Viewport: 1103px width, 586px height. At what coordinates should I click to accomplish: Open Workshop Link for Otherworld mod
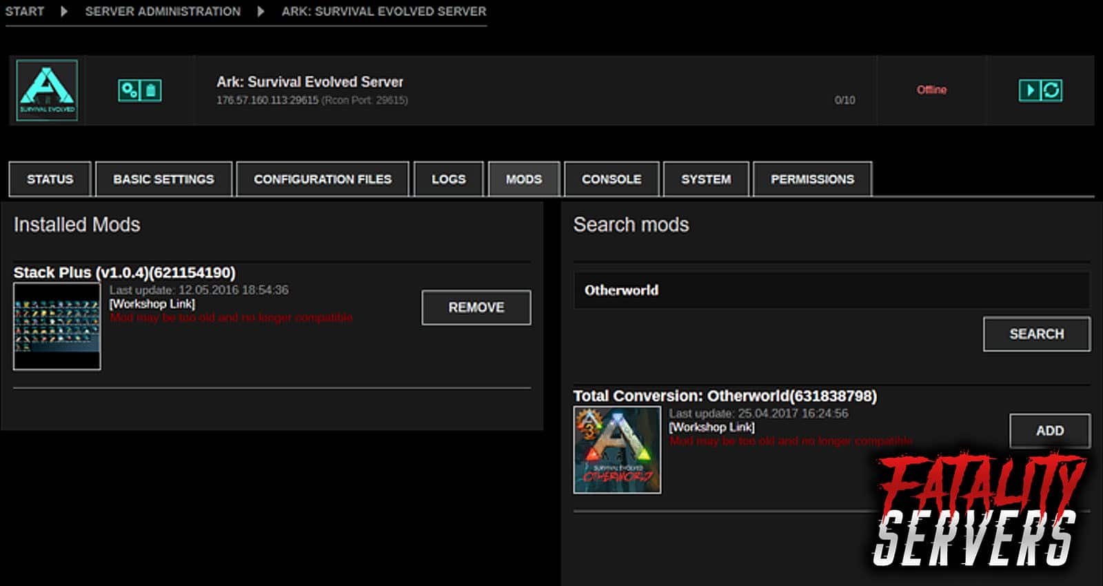712,427
